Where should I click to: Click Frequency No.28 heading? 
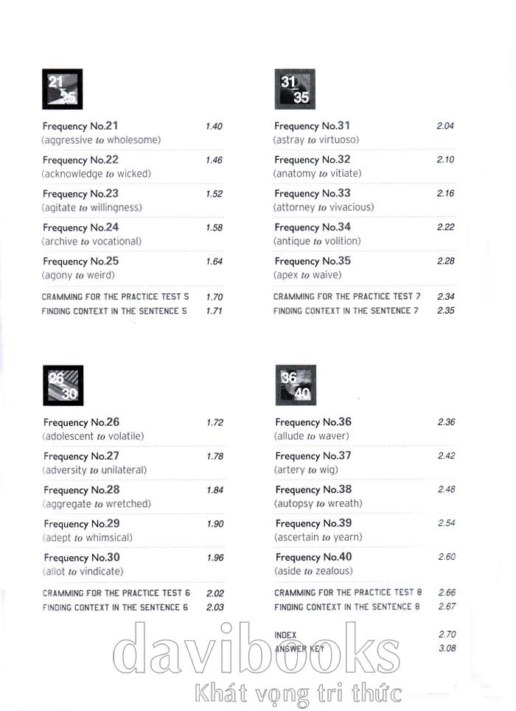pos(81,490)
